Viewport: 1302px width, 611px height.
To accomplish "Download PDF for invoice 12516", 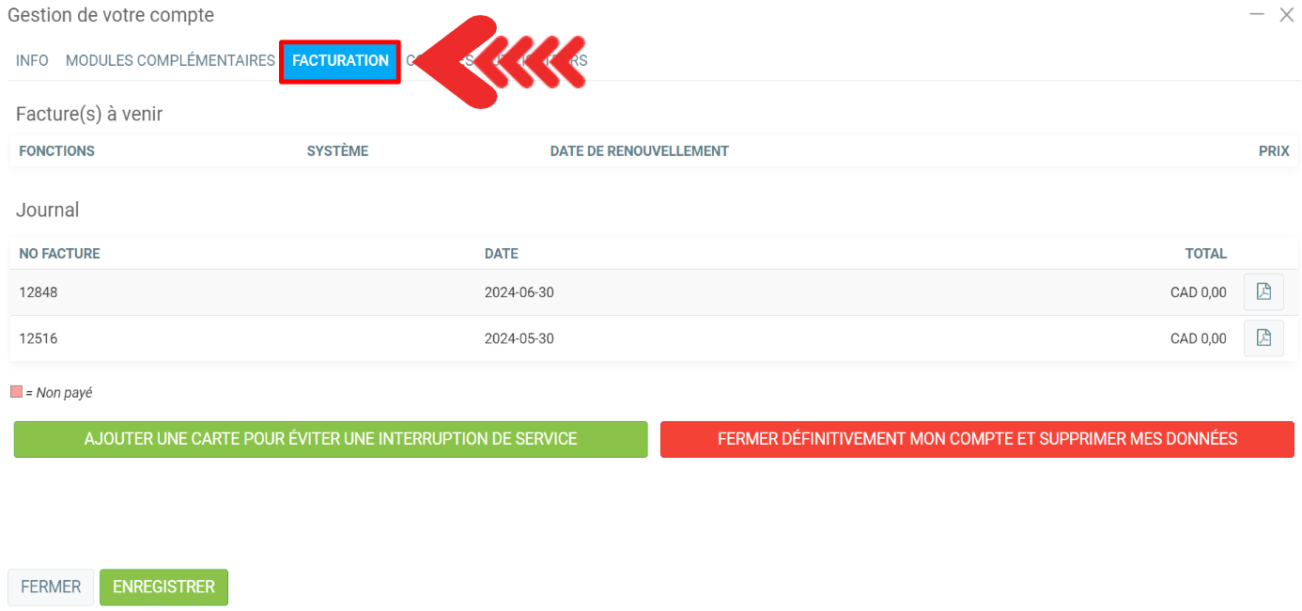I will [x=1263, y=338].
